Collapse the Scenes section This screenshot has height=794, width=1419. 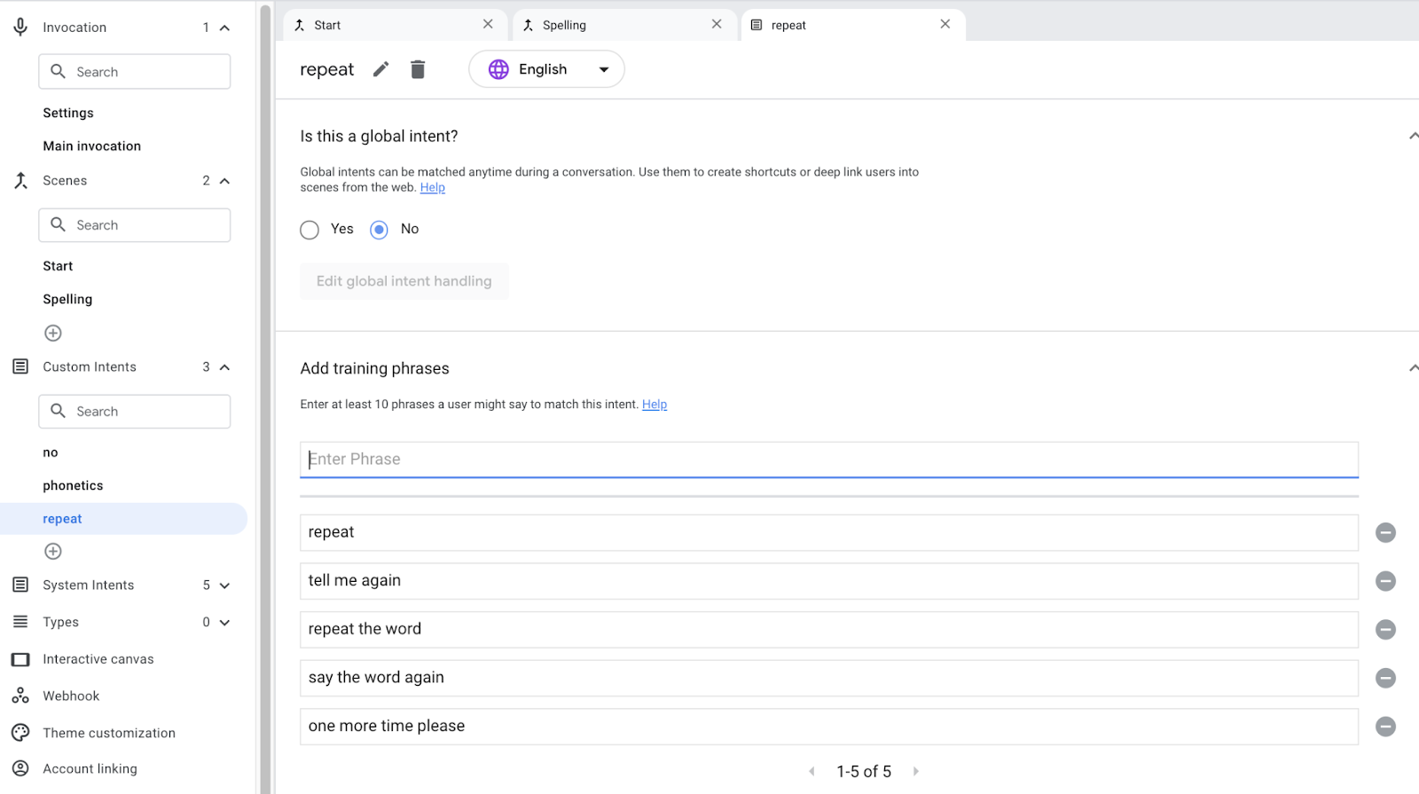[224, 181]
